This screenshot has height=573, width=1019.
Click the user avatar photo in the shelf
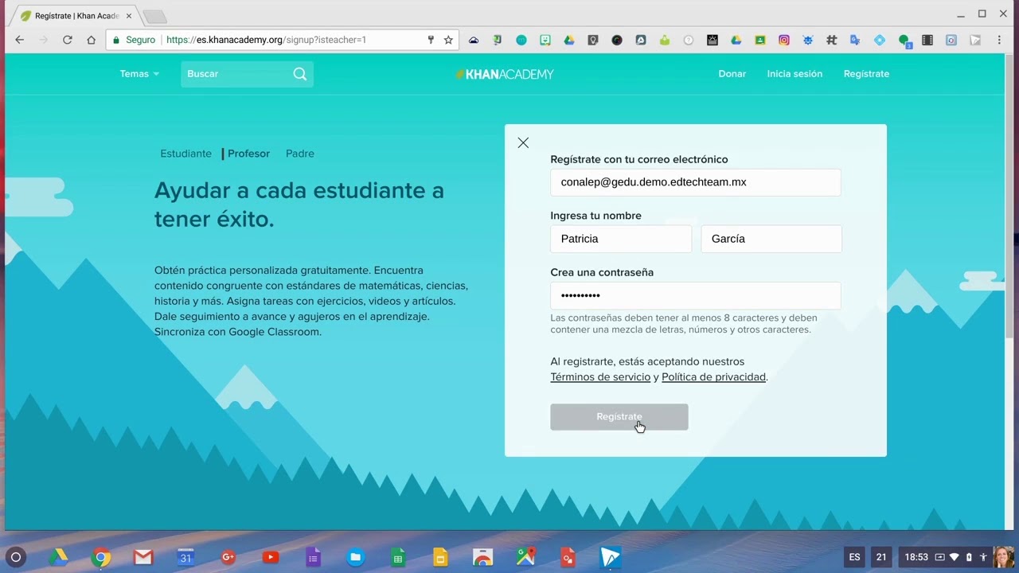pos(1004,557)
